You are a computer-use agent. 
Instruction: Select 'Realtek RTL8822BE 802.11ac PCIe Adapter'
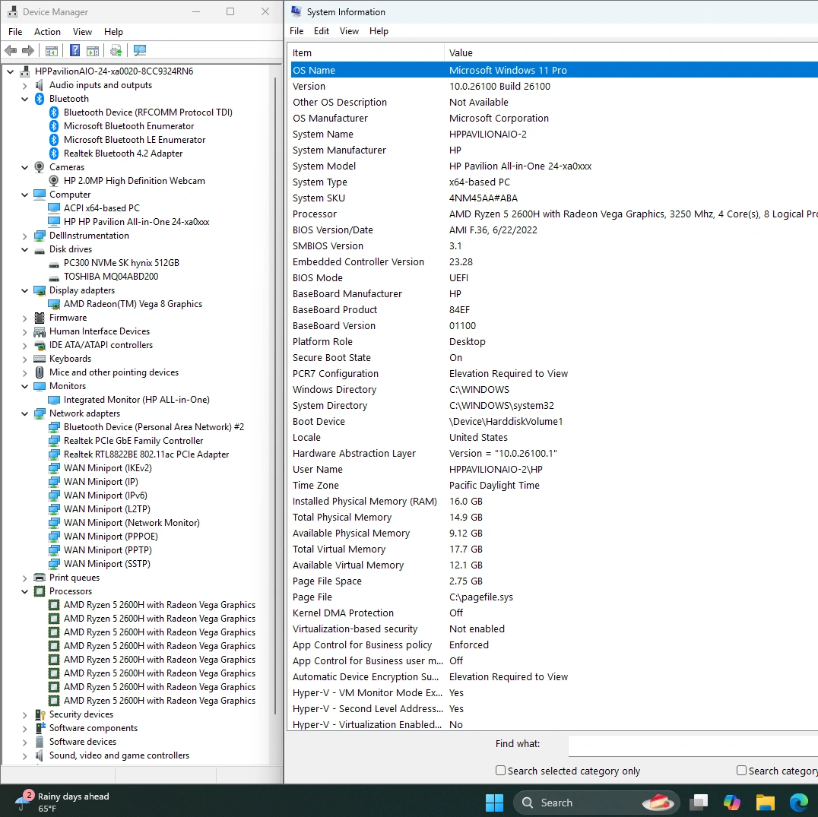(146, 454)
